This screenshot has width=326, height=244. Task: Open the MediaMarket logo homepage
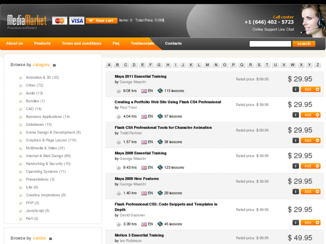[27, 21]
